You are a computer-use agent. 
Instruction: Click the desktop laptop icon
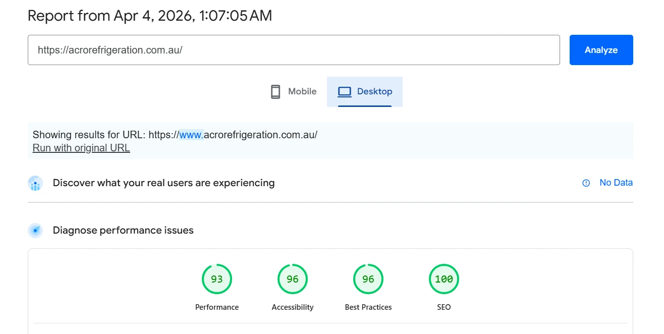344,92
